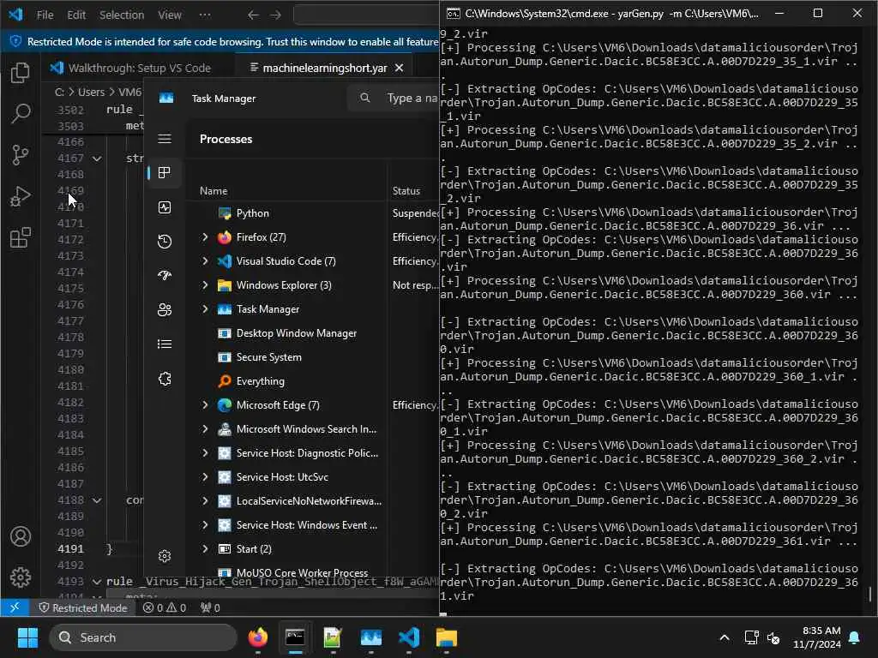
Task: Select the Processes page icon in Task Manager
Action: coord(164,173)
